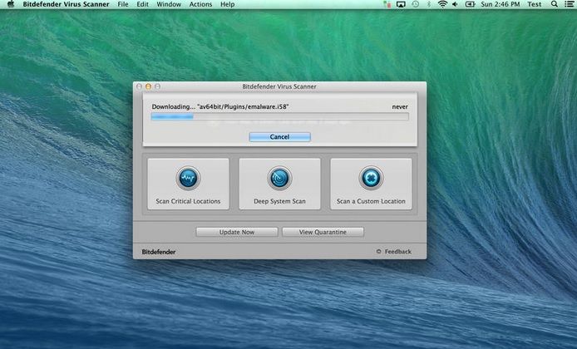Click the volume icon in the menu bar

(455, 4)
